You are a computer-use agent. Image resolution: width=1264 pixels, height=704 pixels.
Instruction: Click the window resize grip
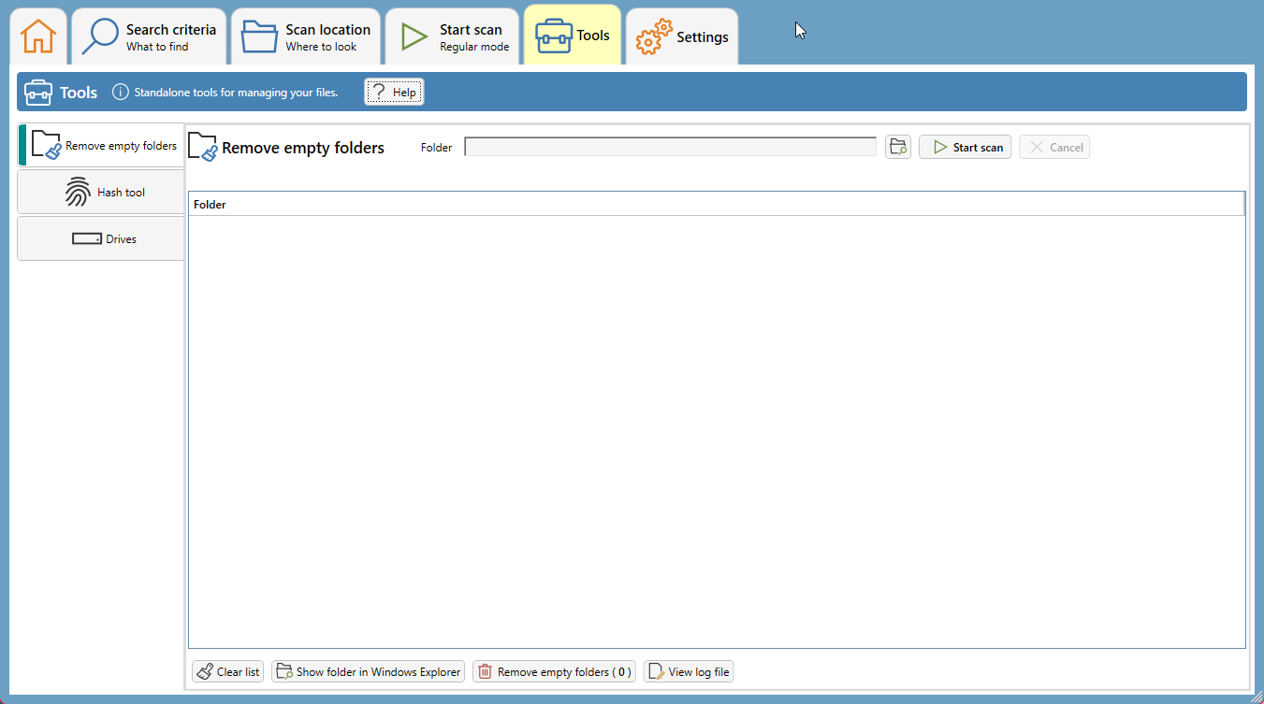click(1257, 697)
